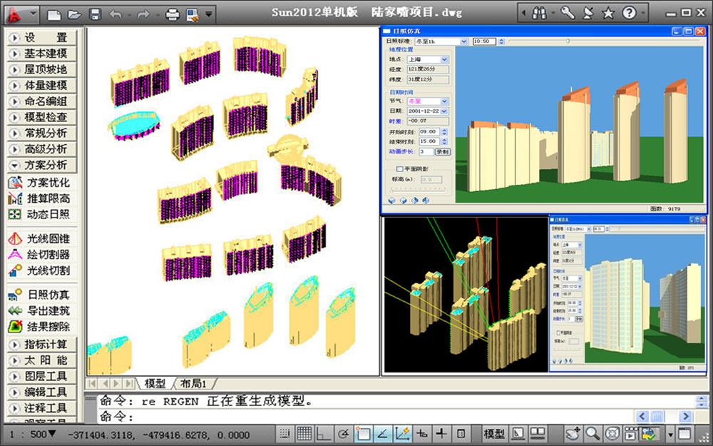Launch the 日照仿真 sunlight simulation tool
This screenshot has height=446, width=713.
[39, 295]
